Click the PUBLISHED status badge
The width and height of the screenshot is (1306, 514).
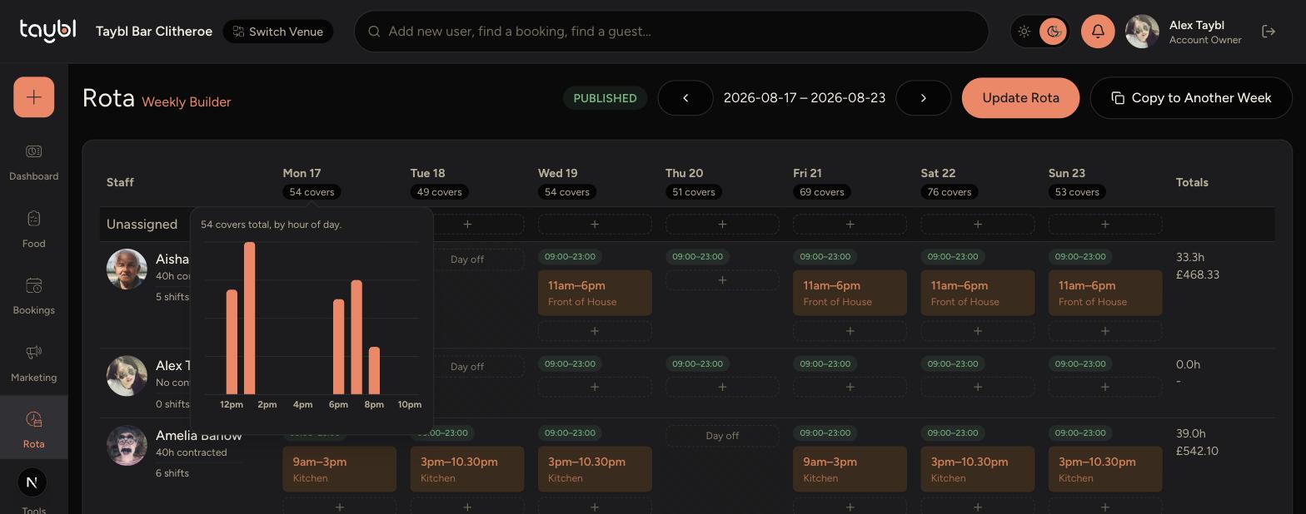(605, 98)
